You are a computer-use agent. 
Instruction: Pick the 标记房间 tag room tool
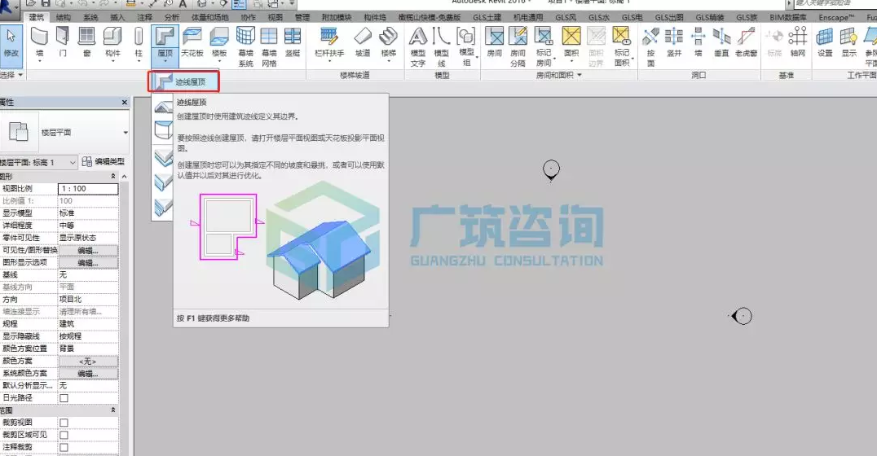544,46
